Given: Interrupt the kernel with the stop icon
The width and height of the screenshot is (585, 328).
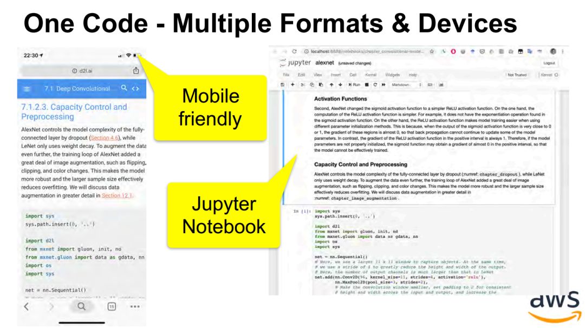Looking at the screenshot, I should pyautogui.click(x=367, y=84).
